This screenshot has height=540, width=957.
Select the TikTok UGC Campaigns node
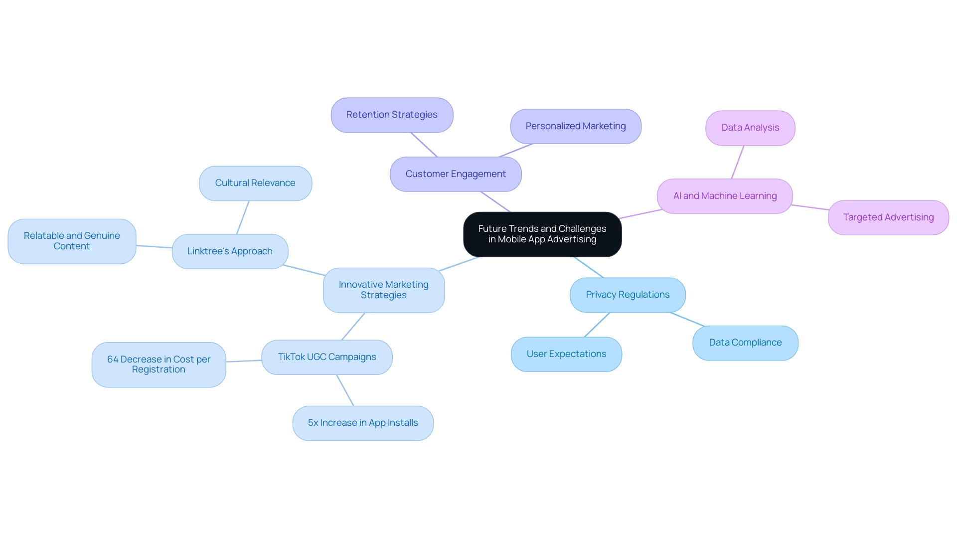click(x=326, y=357)
